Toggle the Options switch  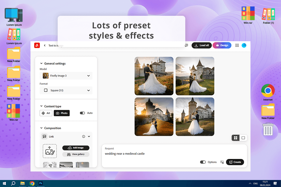(203, 162)
